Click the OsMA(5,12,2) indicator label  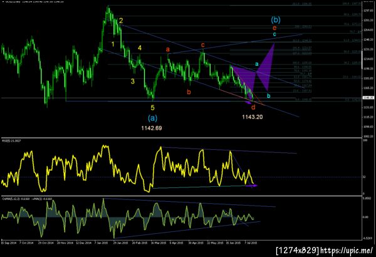coord(27,199)
